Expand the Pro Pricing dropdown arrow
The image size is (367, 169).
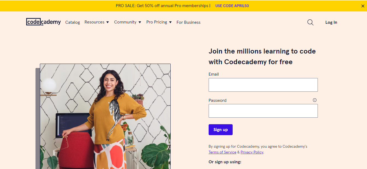pos(170,22)
